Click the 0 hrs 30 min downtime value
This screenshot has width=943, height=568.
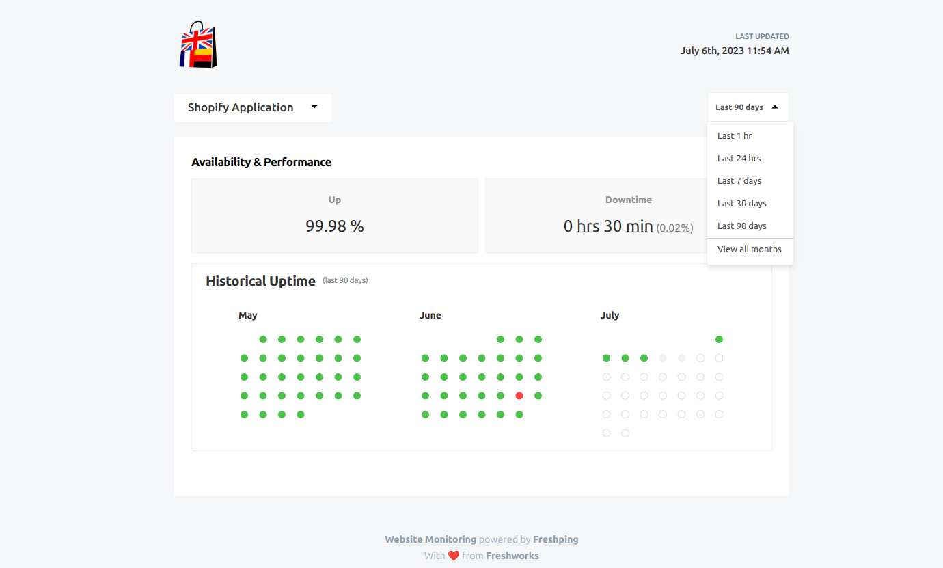click(x=608, y=226)
